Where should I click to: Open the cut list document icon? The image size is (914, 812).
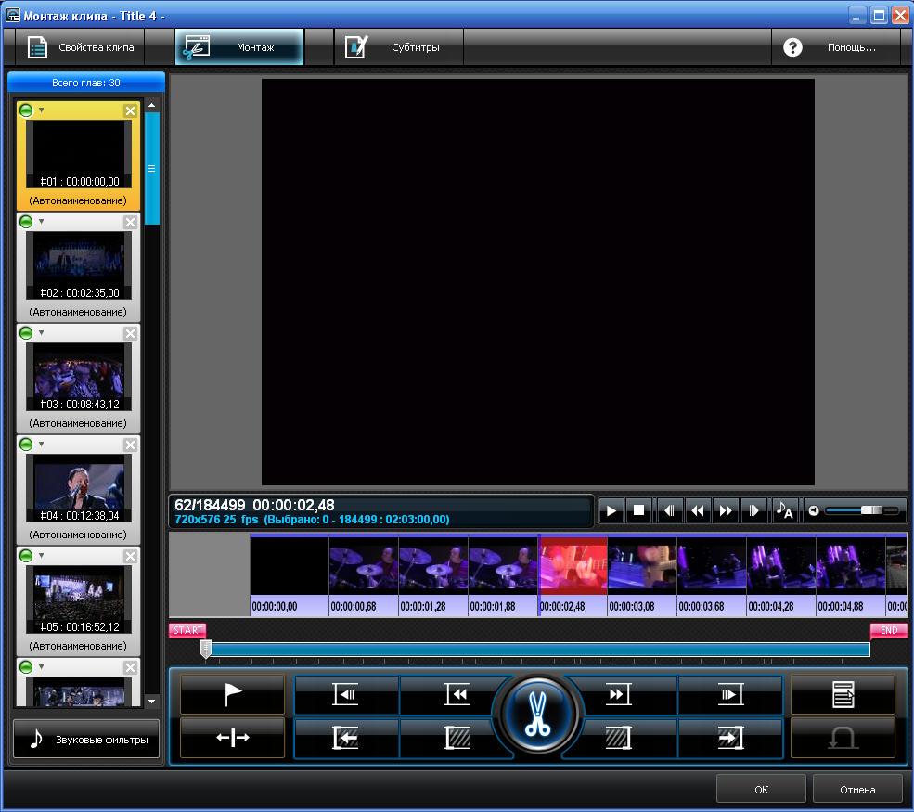pos(843,694)
